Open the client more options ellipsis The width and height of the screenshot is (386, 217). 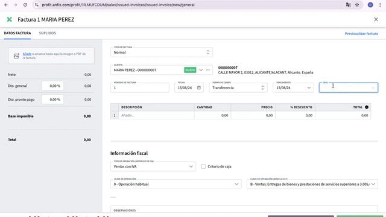click(208, 70)
